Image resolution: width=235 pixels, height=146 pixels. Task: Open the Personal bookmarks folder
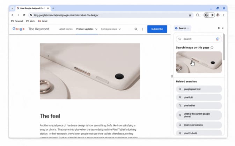click(x=17, y=21)
